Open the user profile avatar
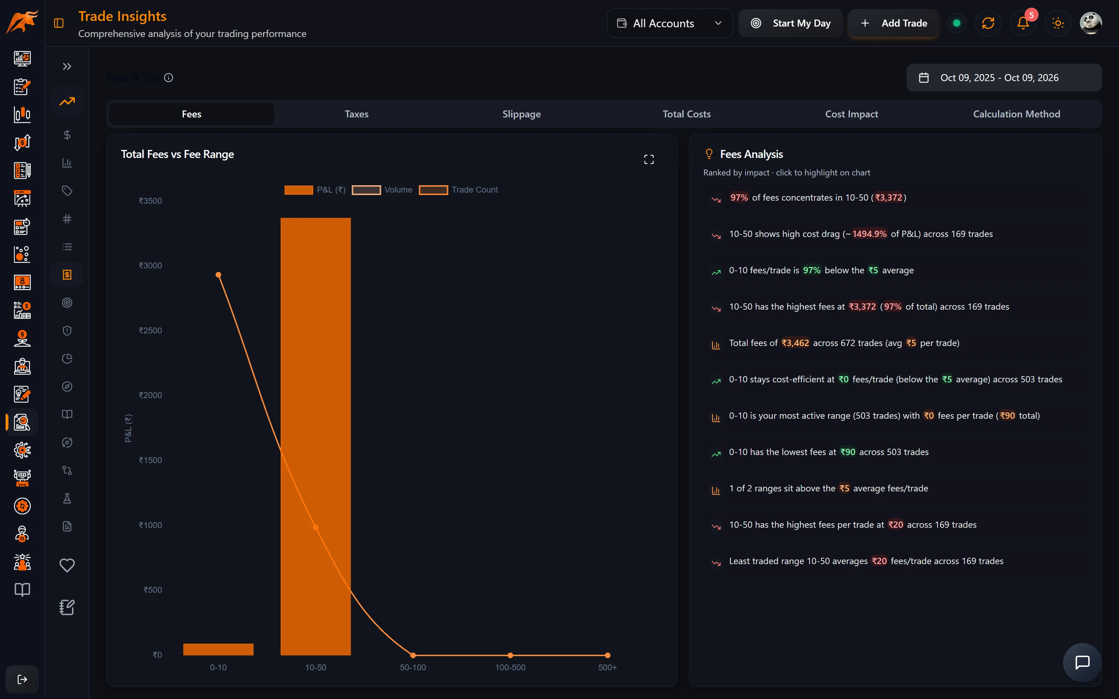This screenshot has height=699, width=1119. [1091, 23]
